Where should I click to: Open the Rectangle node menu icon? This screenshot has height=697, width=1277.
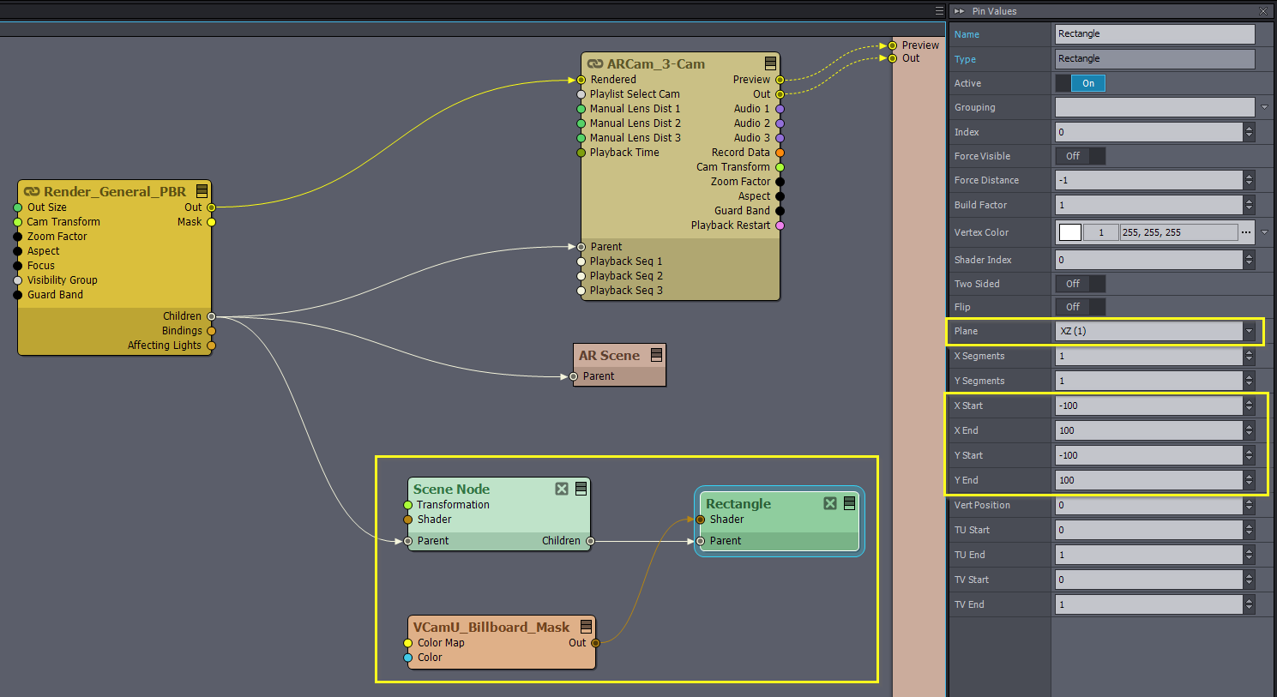pyautogui.click(x=849, y=503)
